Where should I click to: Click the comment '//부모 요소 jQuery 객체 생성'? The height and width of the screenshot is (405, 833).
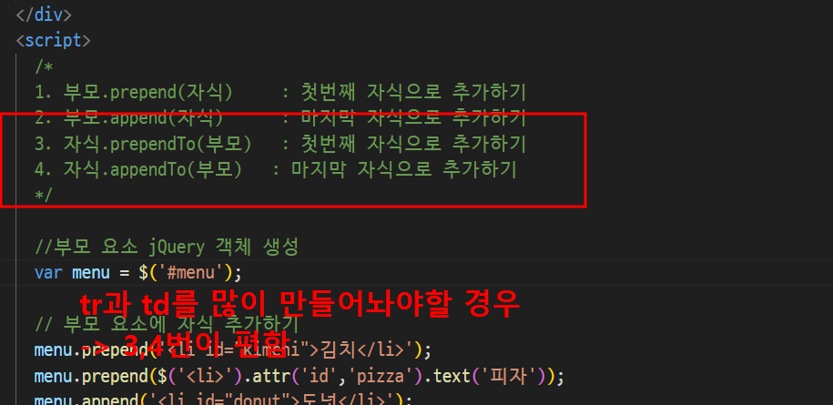167,248
